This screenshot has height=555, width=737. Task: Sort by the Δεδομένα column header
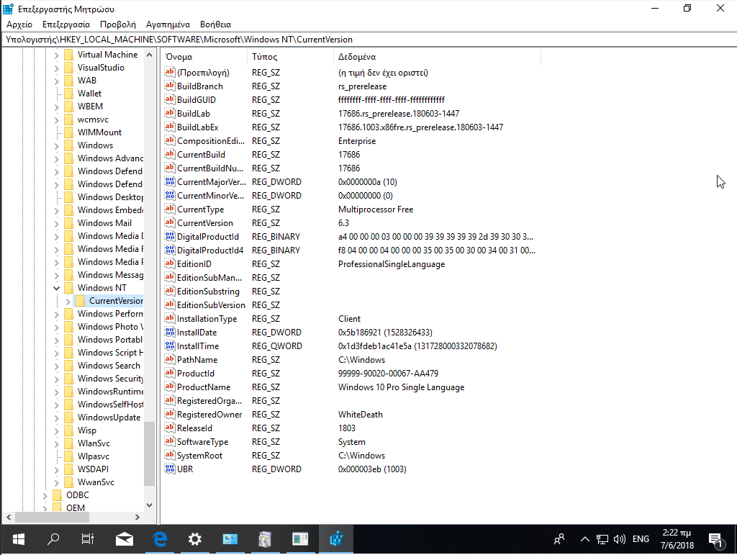(437, 57)
